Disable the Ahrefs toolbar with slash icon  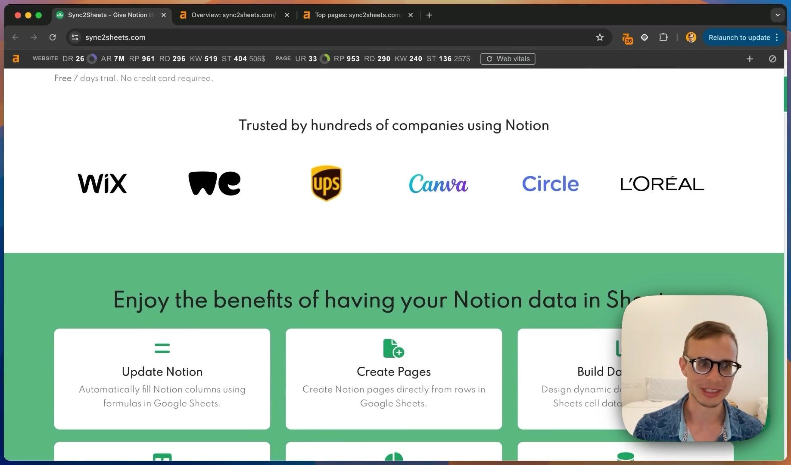[x=772, y=59]
